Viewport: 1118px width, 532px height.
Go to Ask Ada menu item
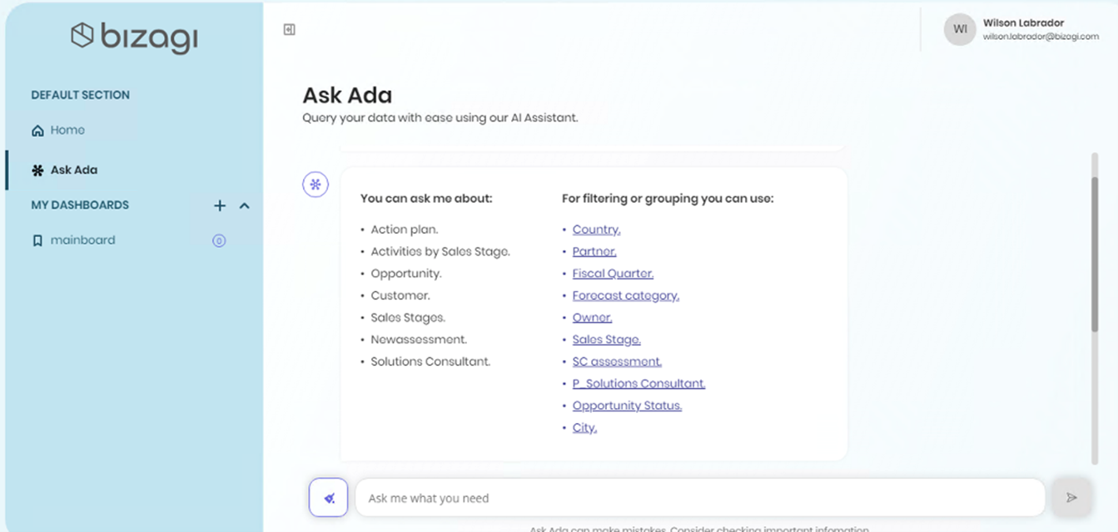tap(74, 170)
